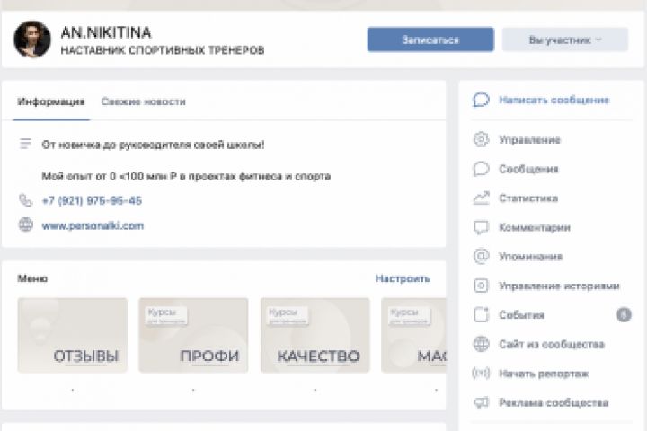Open Статистика in the sidebar
The image size is (647, 431).
pyautogui.click(x=528, y=198)
